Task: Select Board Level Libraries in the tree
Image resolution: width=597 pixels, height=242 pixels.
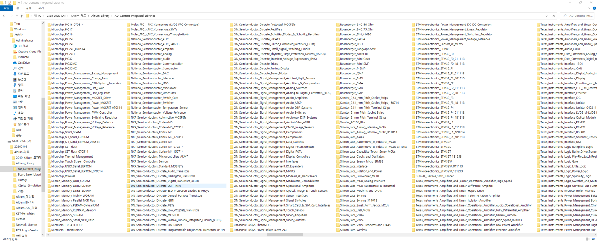Action: pos(27,174)
